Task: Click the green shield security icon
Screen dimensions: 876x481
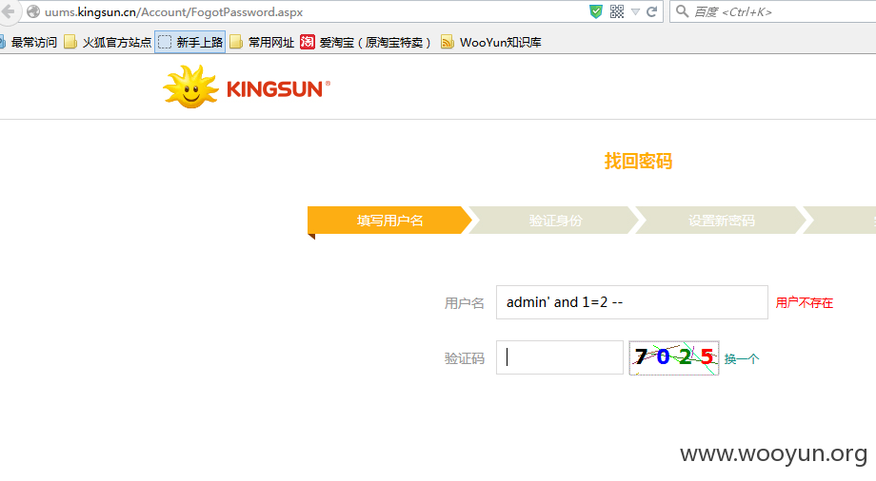Action: [596, 11]
